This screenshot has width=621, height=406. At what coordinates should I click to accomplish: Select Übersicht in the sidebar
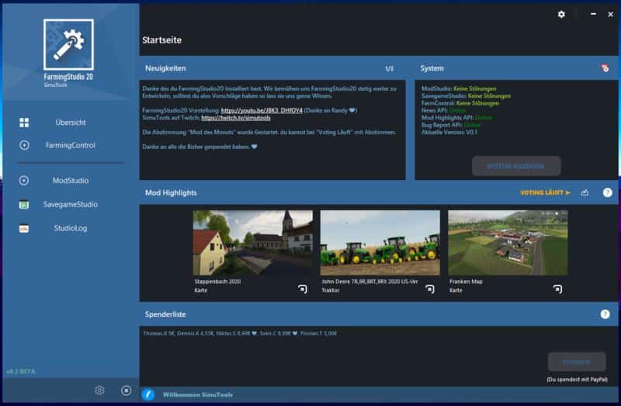pos(70,123)
